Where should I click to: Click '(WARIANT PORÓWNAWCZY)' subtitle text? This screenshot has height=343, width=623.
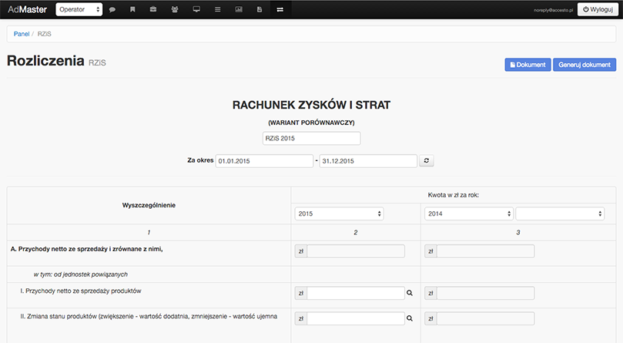pos(311,123)
